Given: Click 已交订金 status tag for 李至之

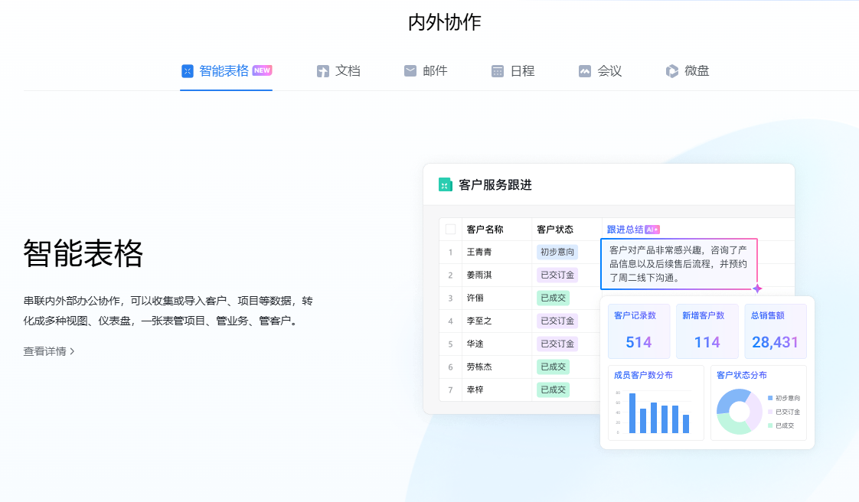Looking at the screenshot, I should point(557,321).
